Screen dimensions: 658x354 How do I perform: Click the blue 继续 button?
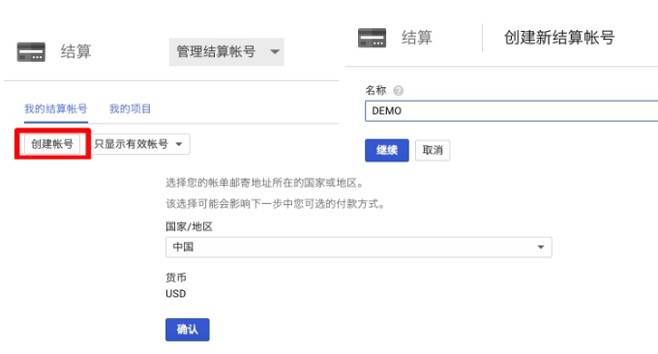coord(387,150)
